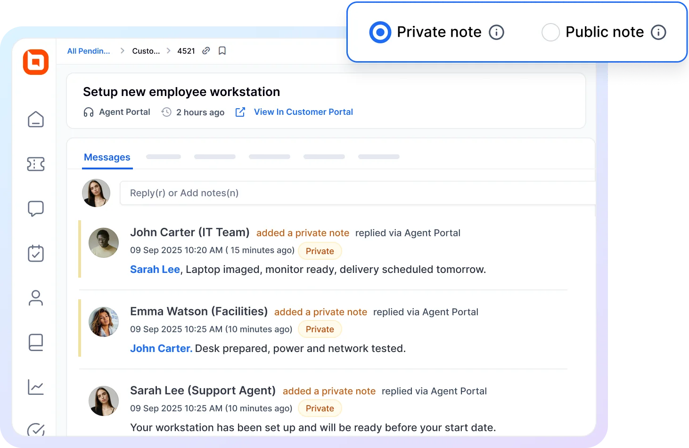Open the tickets module from the sidebar
Image resolution: width=689 pixels, height=448 pixels.
(35, 164)
